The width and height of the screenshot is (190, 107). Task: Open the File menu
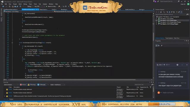2,4
